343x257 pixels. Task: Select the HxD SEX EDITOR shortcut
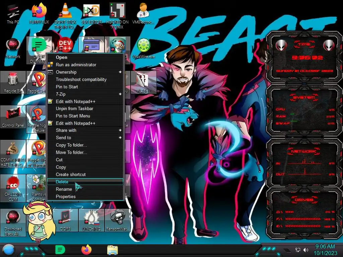pos(91,14)
